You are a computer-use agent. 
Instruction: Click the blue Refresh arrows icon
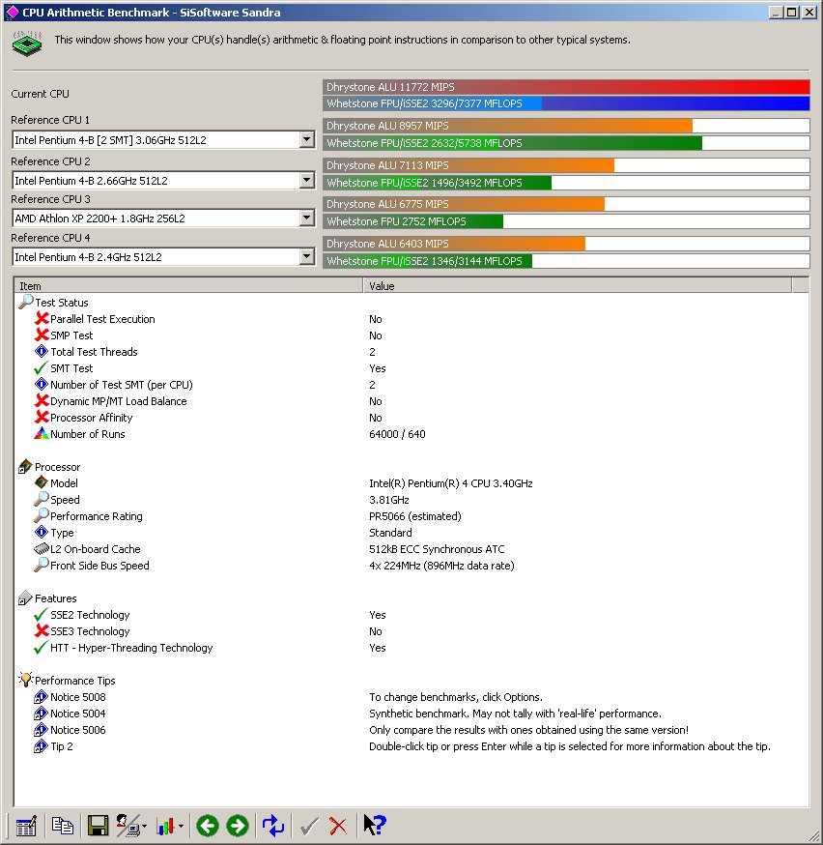273,826
